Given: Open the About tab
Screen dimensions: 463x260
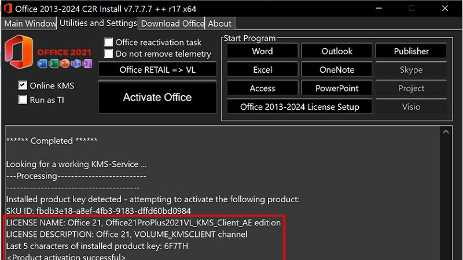Looking at the screenshot, I should [220, 24].
